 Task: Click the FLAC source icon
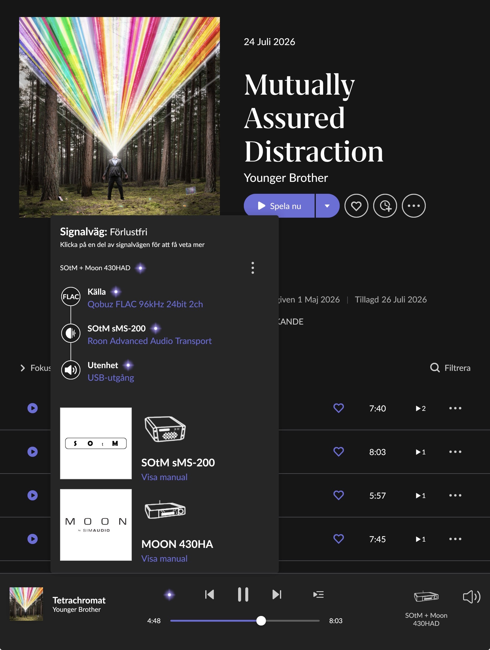tap(71, 296)
